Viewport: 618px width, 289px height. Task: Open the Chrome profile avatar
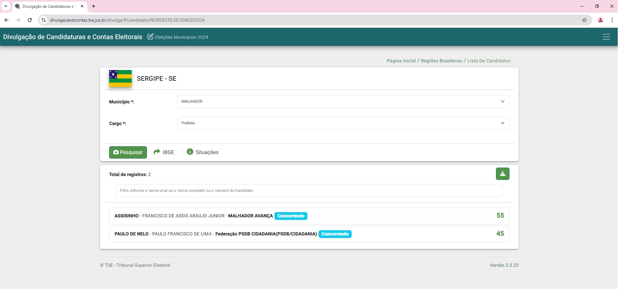(601, 20)
